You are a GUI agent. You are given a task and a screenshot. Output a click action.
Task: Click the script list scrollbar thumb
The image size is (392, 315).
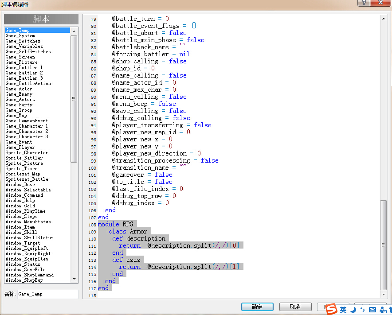[74, 99]
